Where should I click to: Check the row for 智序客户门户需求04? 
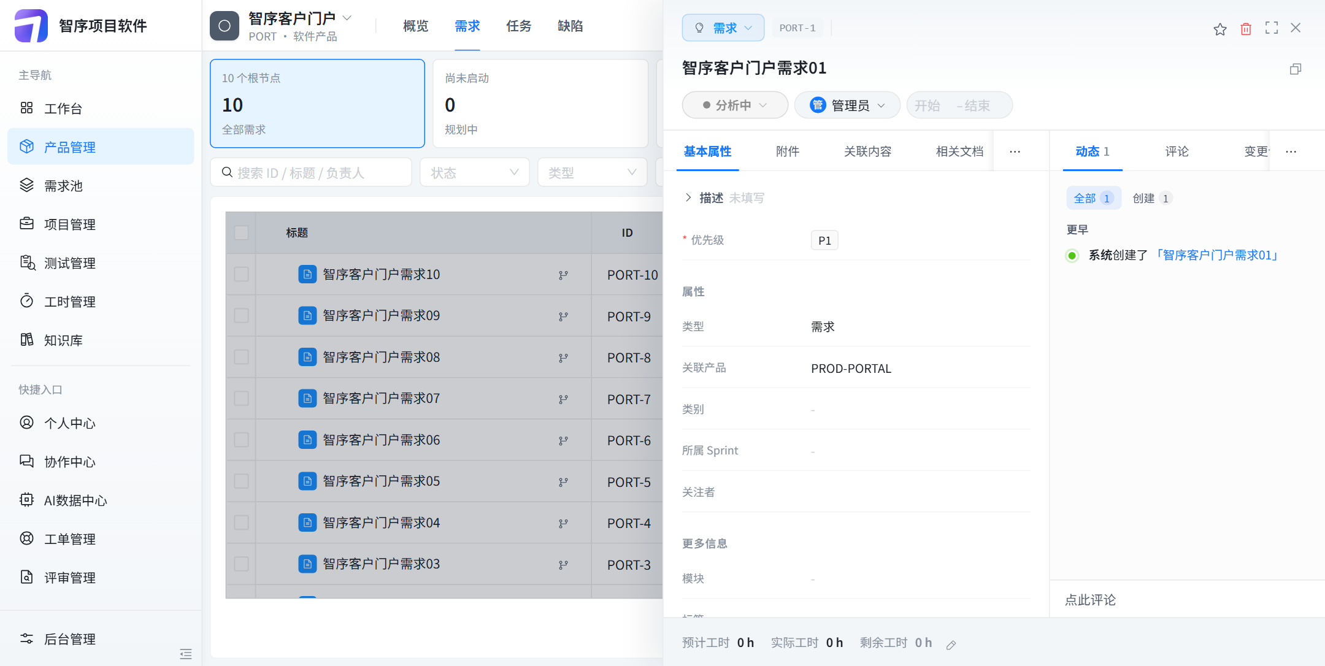pyautogui.click(x=242, y=522)
